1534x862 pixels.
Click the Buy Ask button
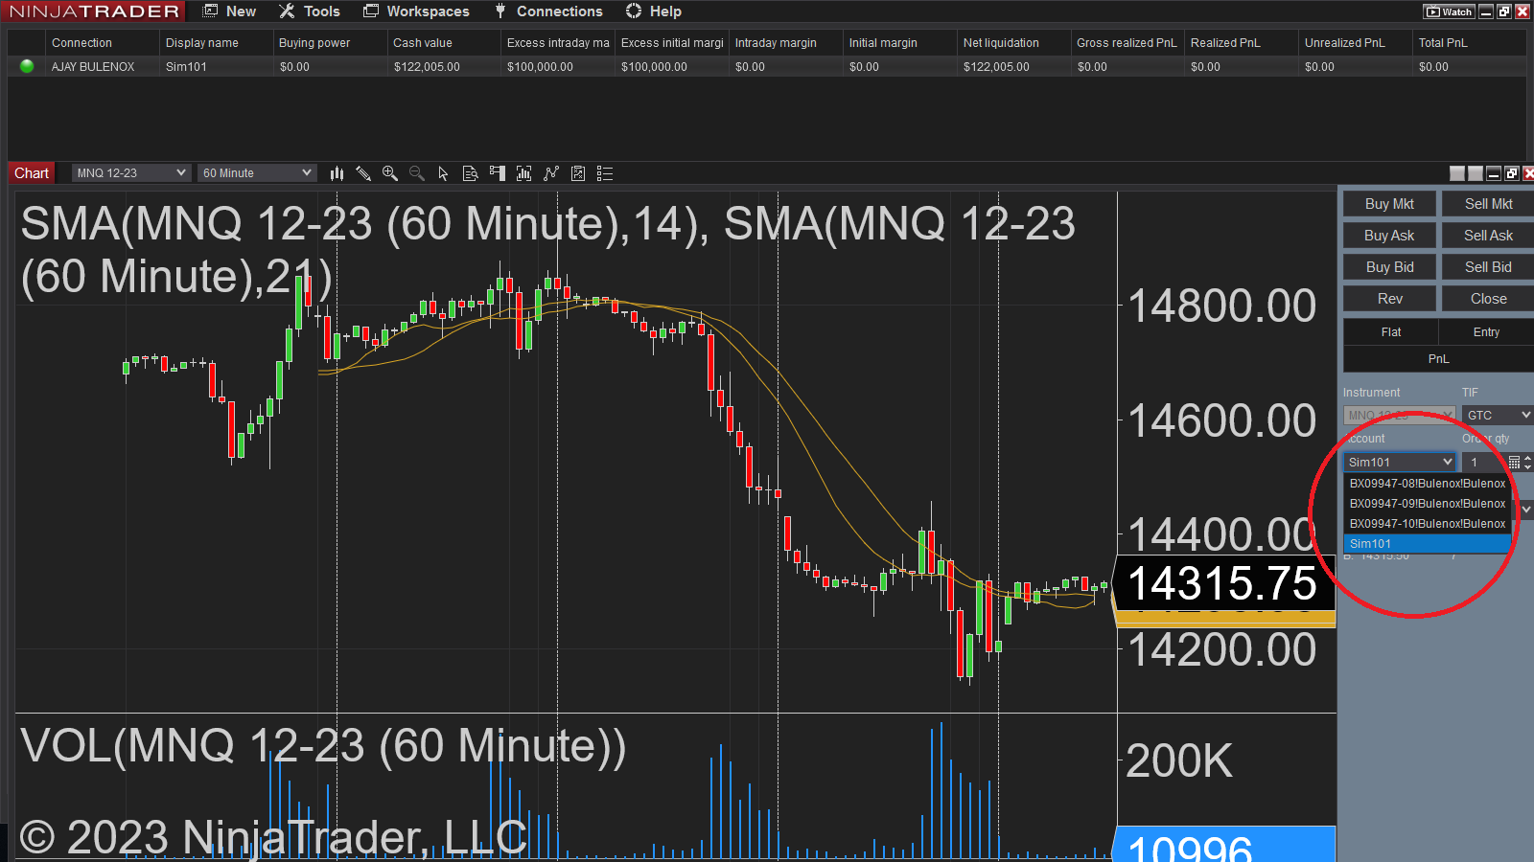(x=1389, y=236)
